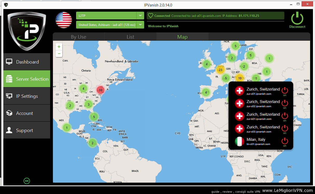Click the United States flag icon

coord(64,20)
